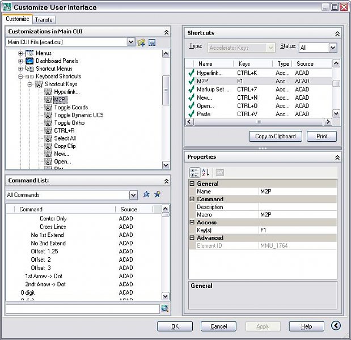The width and height of the screenshot is (351, 340).
Task: Click the save customization file disk icon
Action: pos(152,42)
